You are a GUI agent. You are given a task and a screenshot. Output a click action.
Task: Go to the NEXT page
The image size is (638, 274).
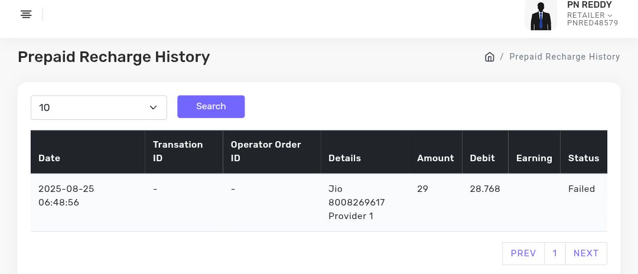click(586, 253)
